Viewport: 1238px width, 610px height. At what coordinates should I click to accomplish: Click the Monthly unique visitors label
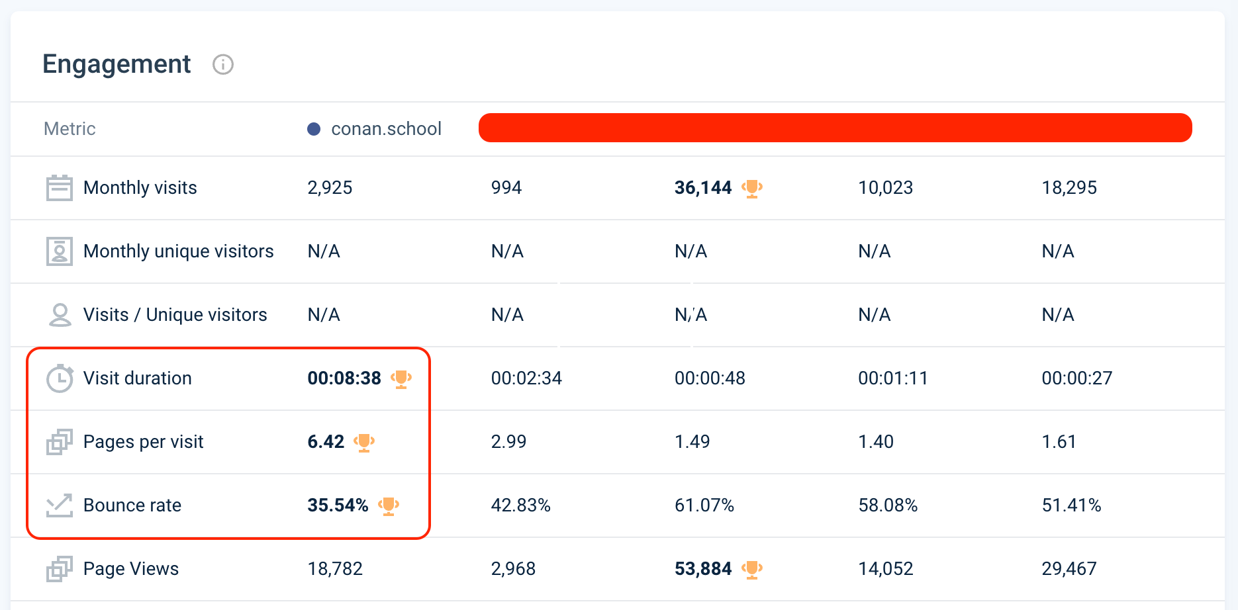179,251
